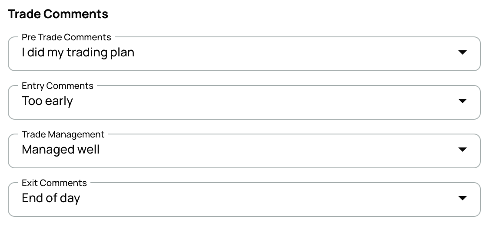
Task: Click the 'Trade Management' field label
Action: (x=63, y=134)
